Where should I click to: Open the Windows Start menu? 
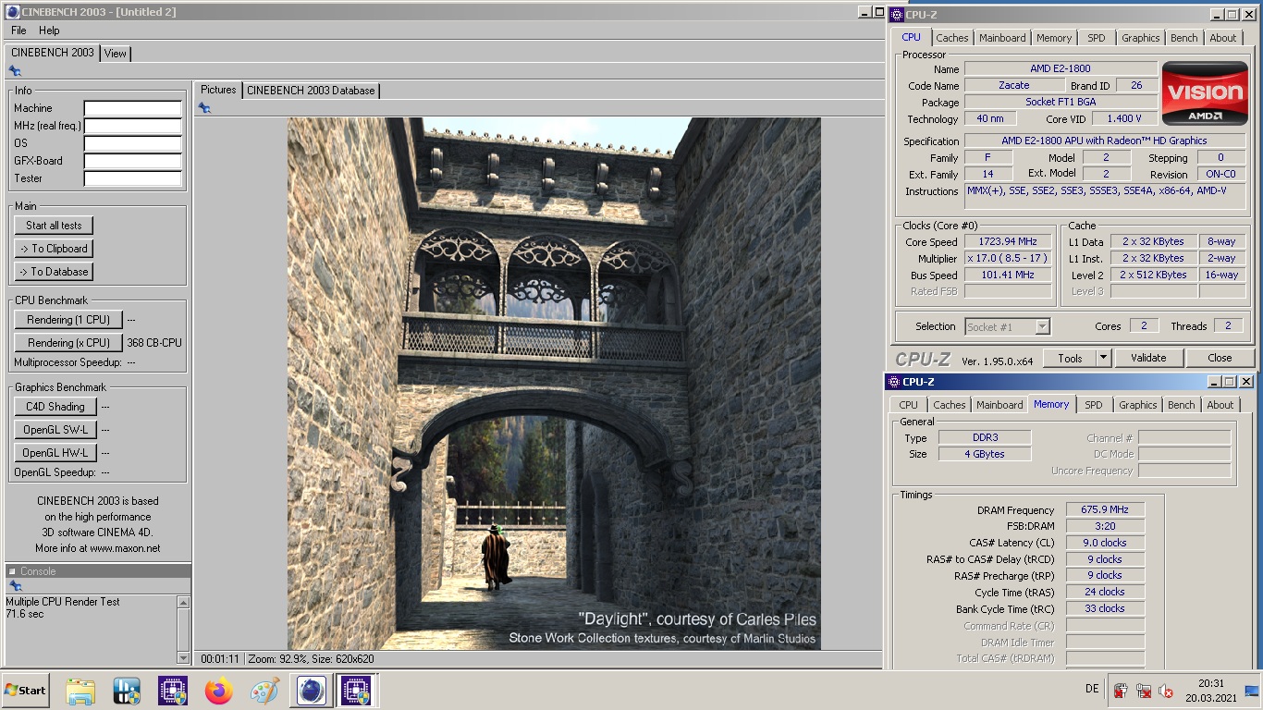click(x=25, y=690)
